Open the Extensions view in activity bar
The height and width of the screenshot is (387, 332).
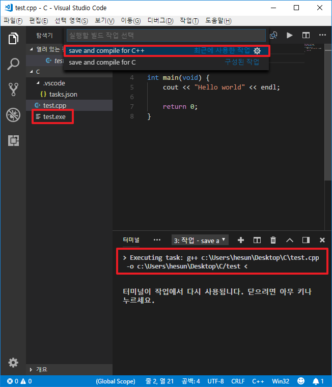pyautogui.click(x=13, y=140)
